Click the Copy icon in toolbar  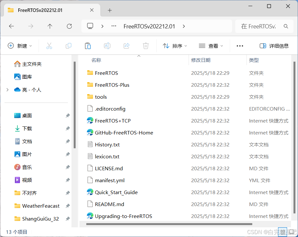[69, 46]
